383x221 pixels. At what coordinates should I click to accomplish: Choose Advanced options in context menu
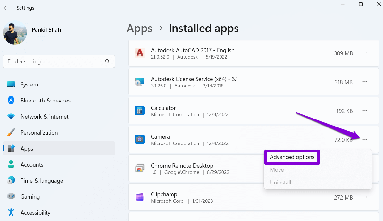click(x=292, y=157)
